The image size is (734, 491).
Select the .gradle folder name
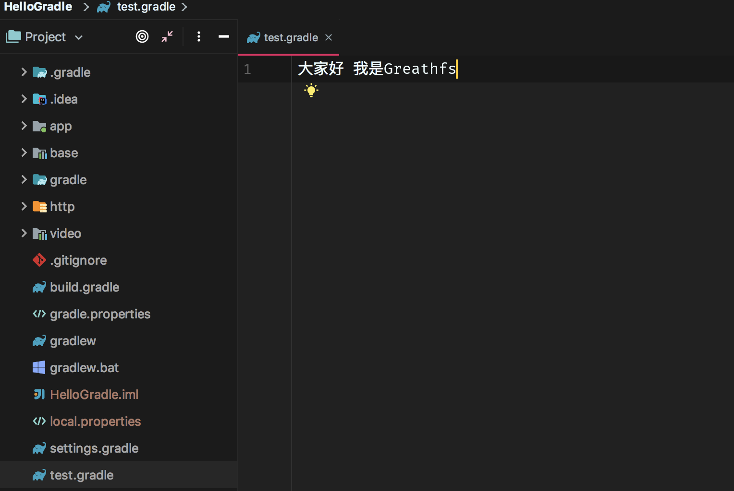[70, 72]
